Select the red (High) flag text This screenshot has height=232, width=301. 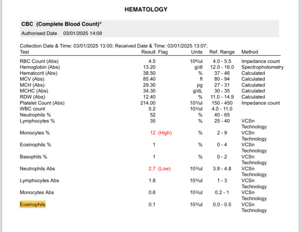[165, 133]
